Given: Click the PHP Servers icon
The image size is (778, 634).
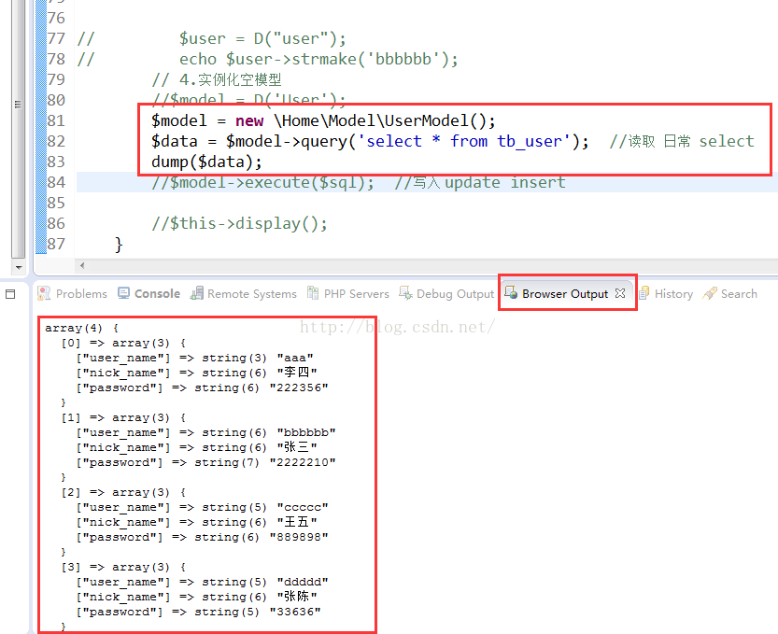Looking at the screenshot, I should [313, 293].
